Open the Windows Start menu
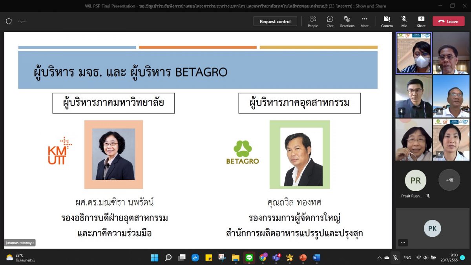Viewport: 471px width, 265px height. 155,258
